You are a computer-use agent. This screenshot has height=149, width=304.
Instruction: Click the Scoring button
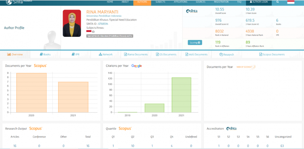point(195,43)
